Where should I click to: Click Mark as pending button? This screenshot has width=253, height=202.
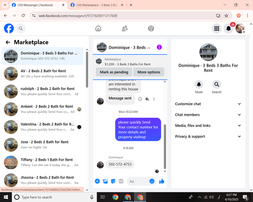click(114, 72)
